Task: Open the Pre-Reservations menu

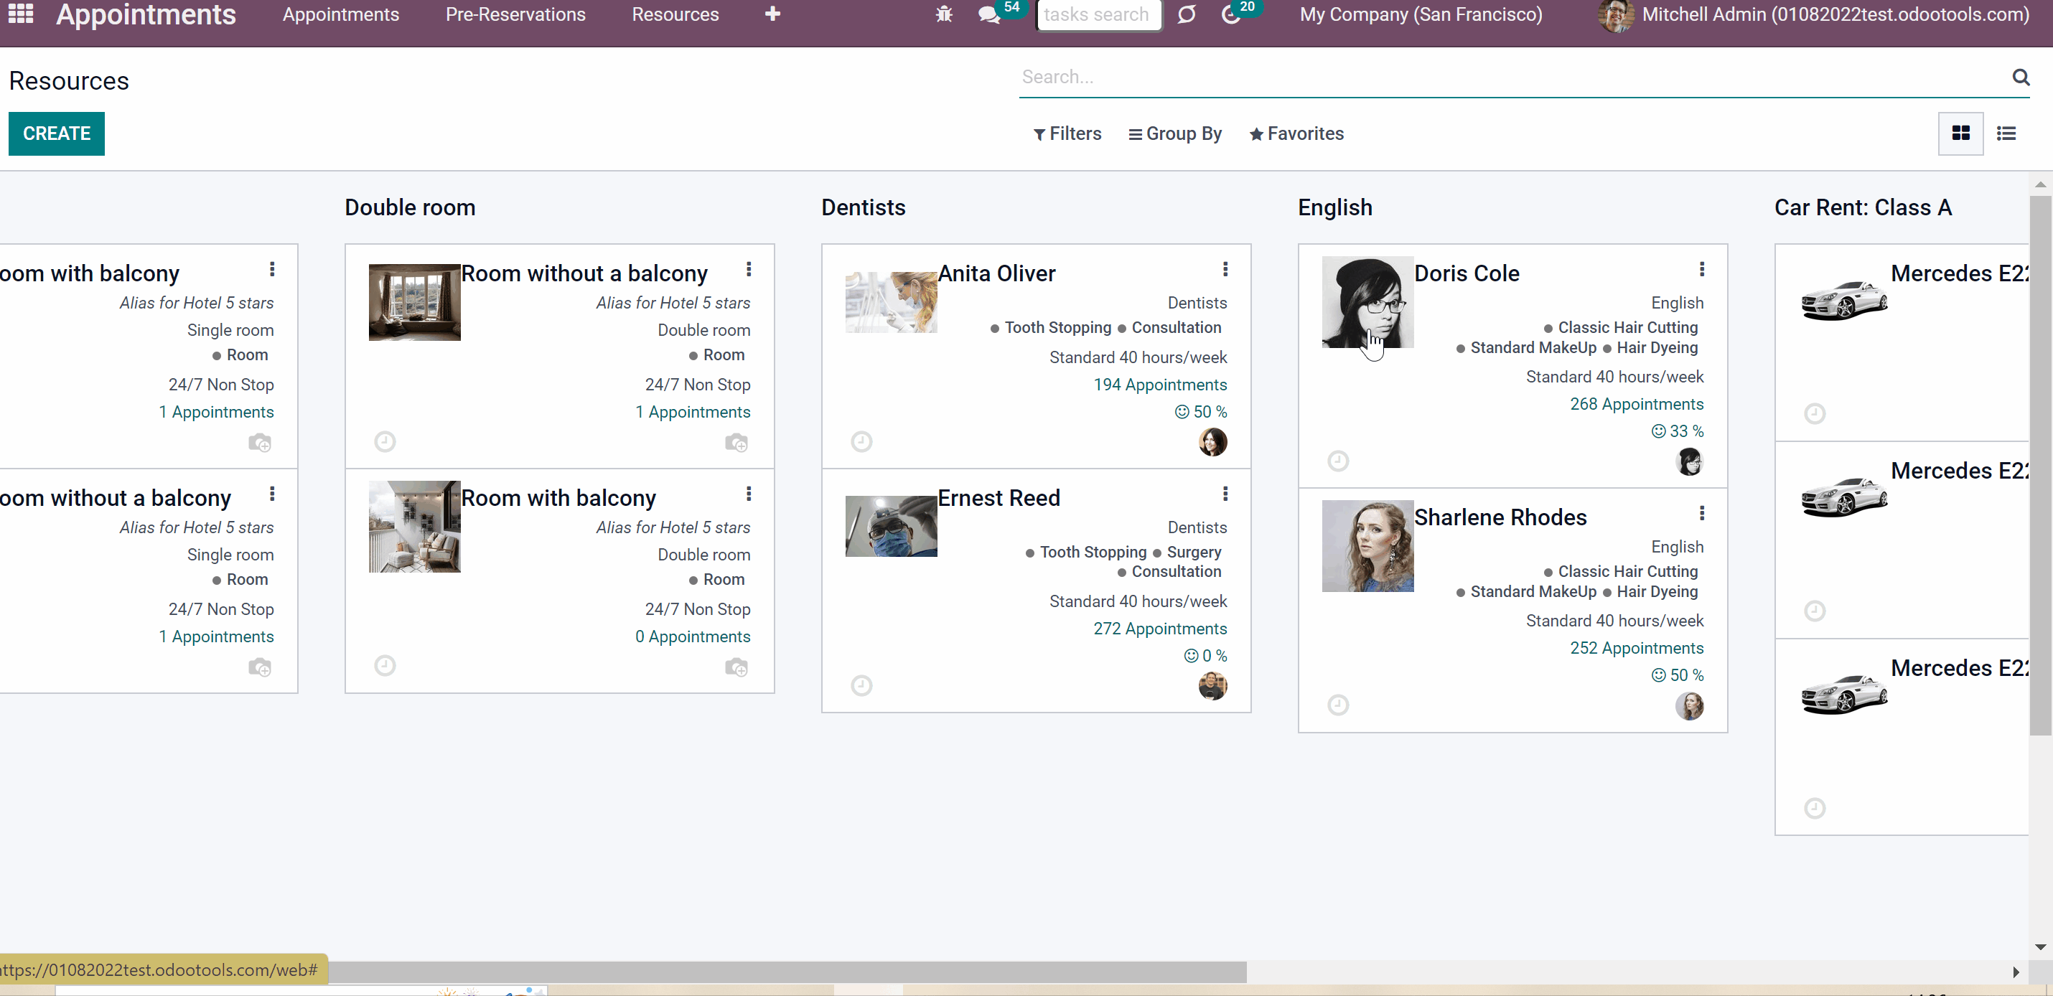Action: point(515,14)
